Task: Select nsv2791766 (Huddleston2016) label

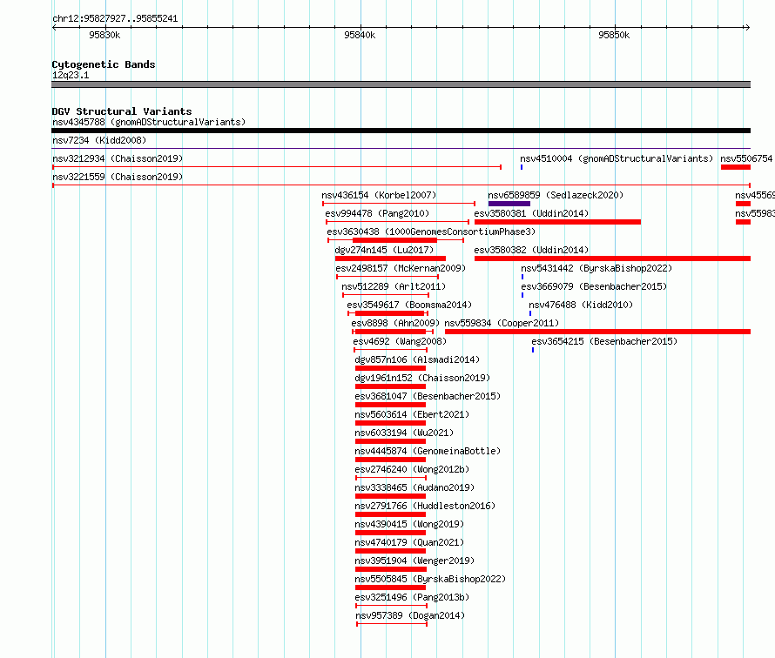Action: click(x=425, y=506)
